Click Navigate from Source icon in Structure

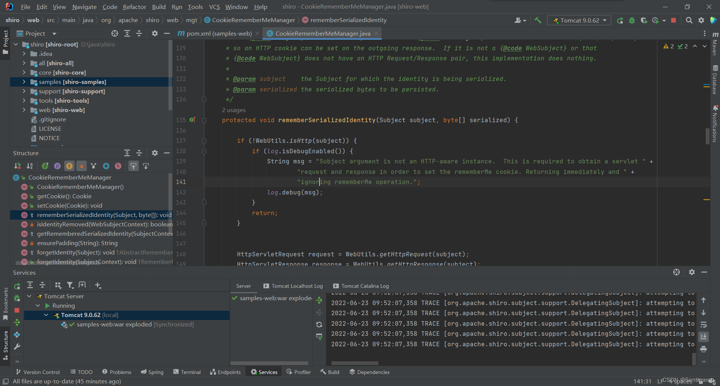pyautogui.click(x=146, y=166)
